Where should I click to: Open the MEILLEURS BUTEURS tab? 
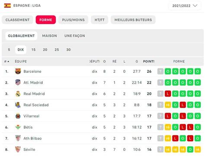pyautogui.click(x=133, y=20)
